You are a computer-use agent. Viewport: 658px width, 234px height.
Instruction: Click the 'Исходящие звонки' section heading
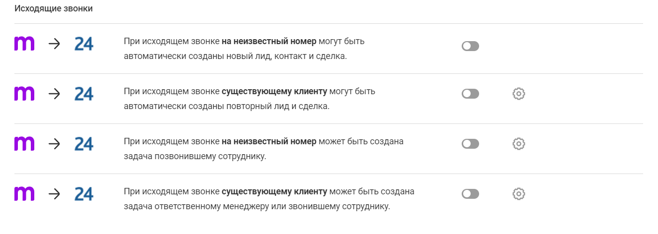point(54,9)
